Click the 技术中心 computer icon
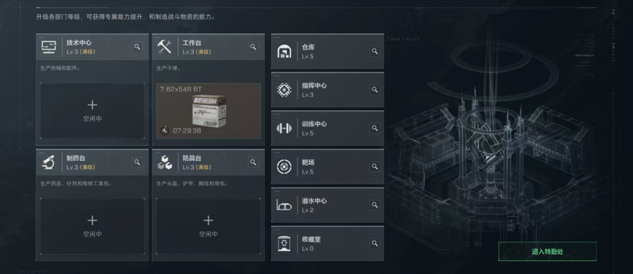The height and width of the screenshot is (274, 633). tap(49, 47)
